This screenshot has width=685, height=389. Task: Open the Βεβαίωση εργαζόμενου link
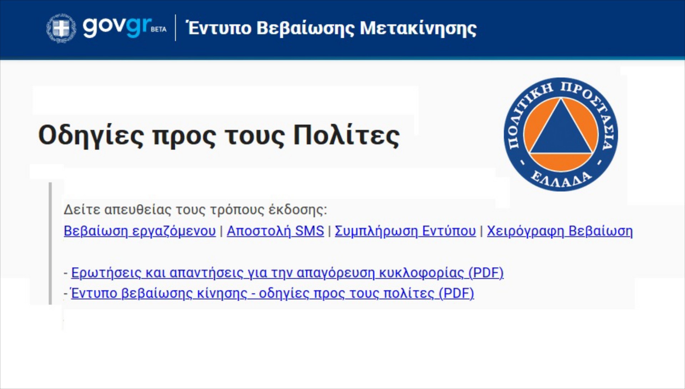tap(140, 231)
